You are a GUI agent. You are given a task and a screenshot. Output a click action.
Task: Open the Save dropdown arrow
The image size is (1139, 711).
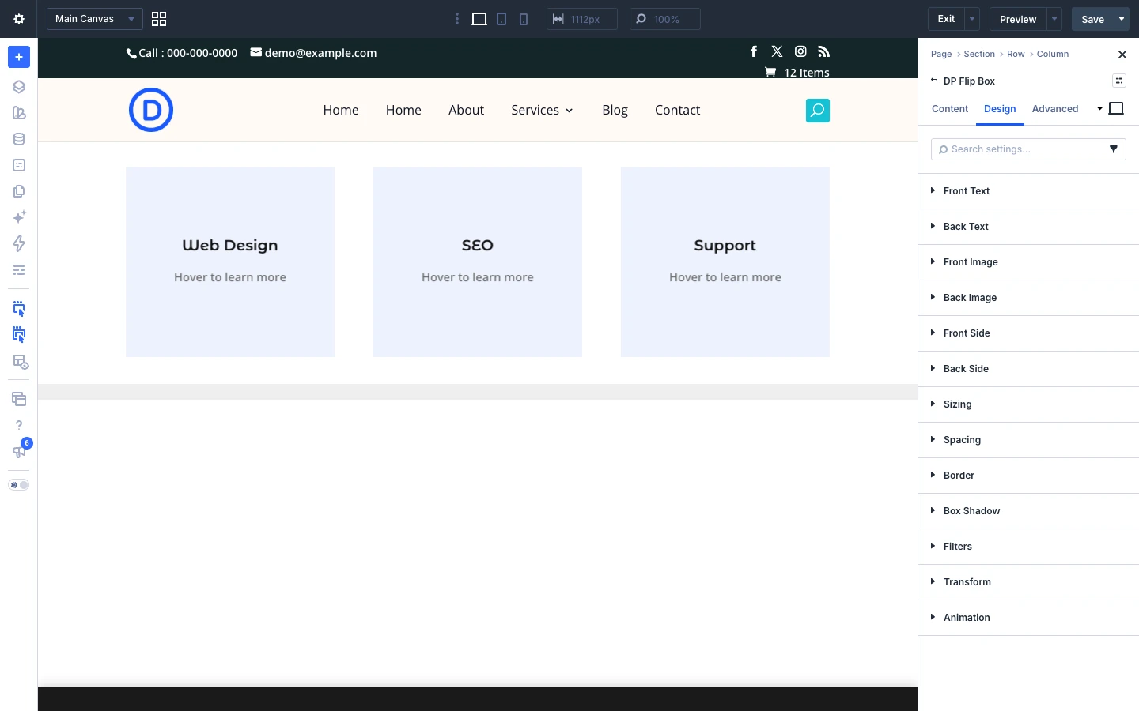coord(1122,19)
